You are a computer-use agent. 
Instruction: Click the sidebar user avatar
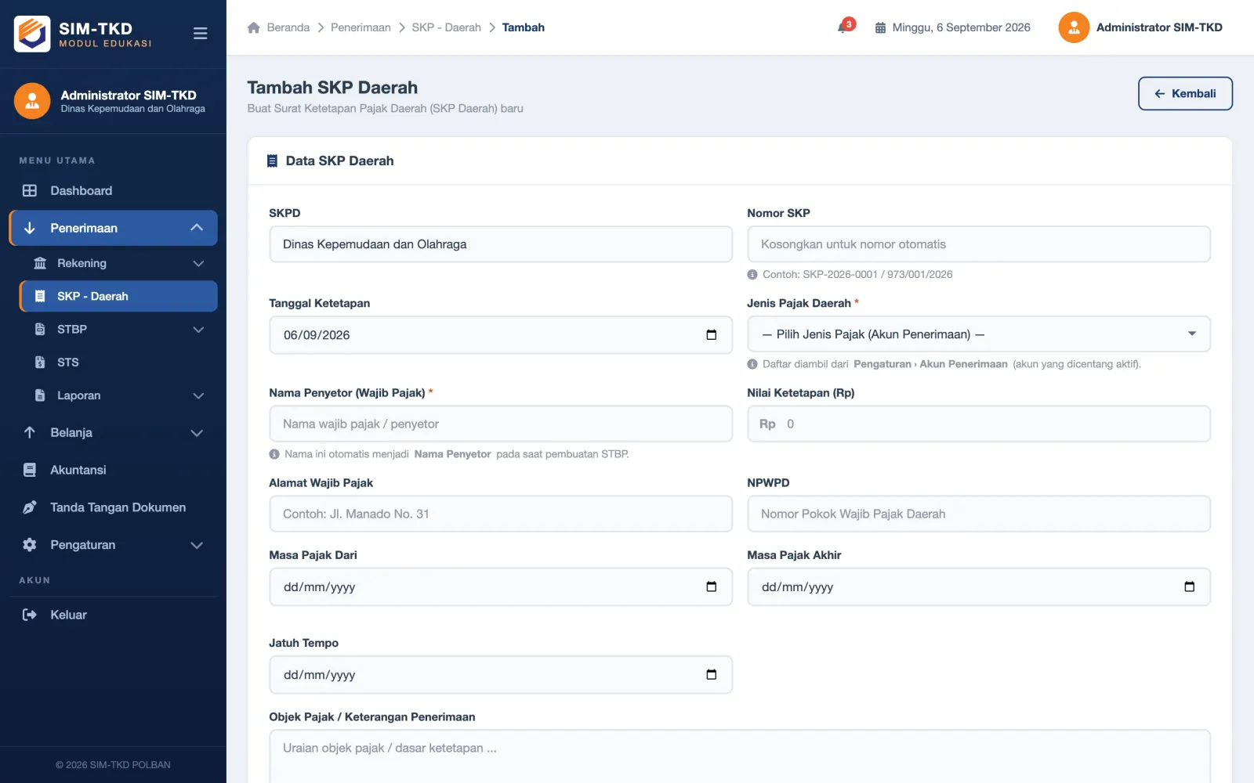coord(32,101)
